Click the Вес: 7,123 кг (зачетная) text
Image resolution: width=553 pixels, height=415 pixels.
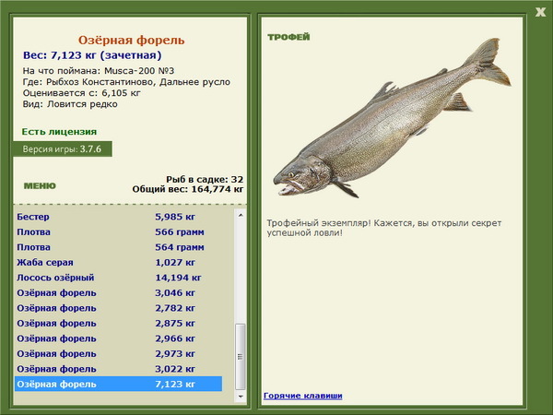pyautogui.click(x=92, y=55)
